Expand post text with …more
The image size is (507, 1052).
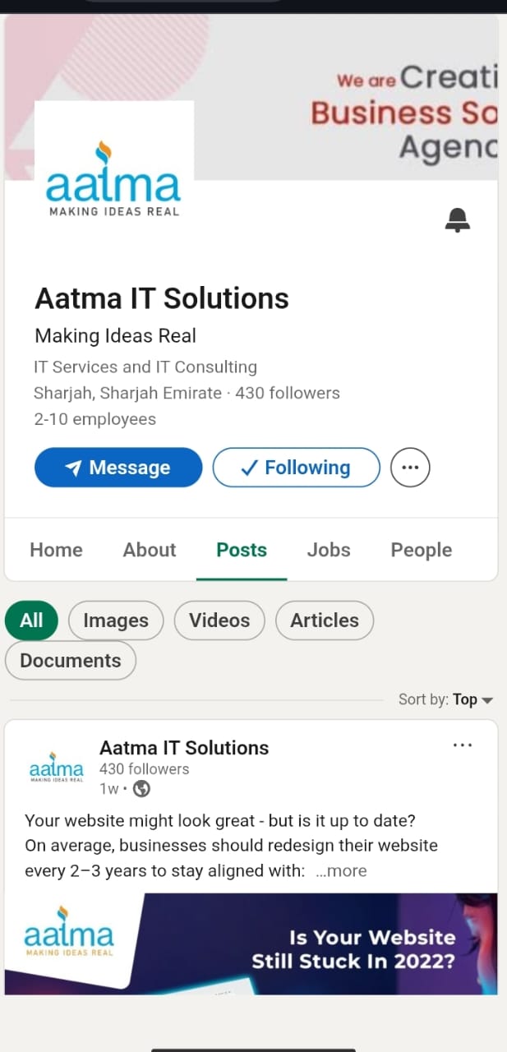(x=341, y=871)
